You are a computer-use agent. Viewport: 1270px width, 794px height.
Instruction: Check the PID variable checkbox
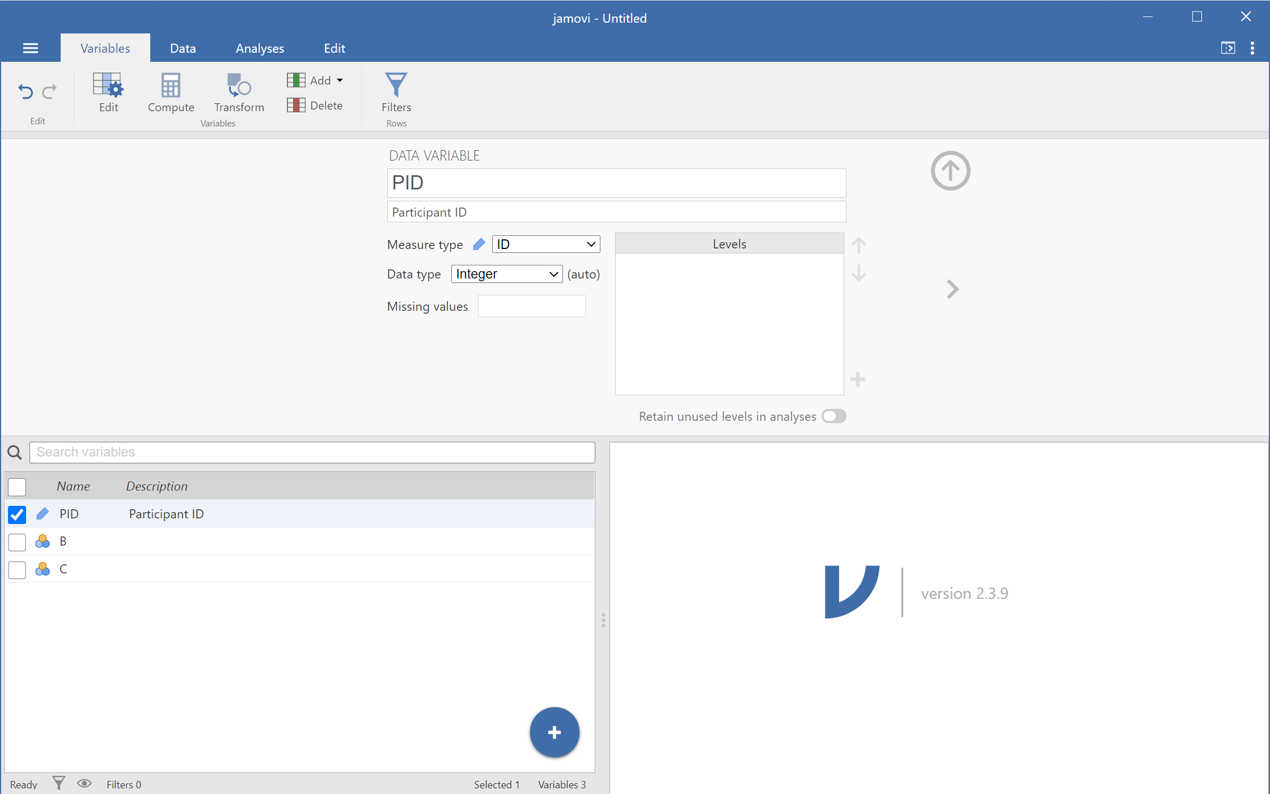click(x=16, y=513)
